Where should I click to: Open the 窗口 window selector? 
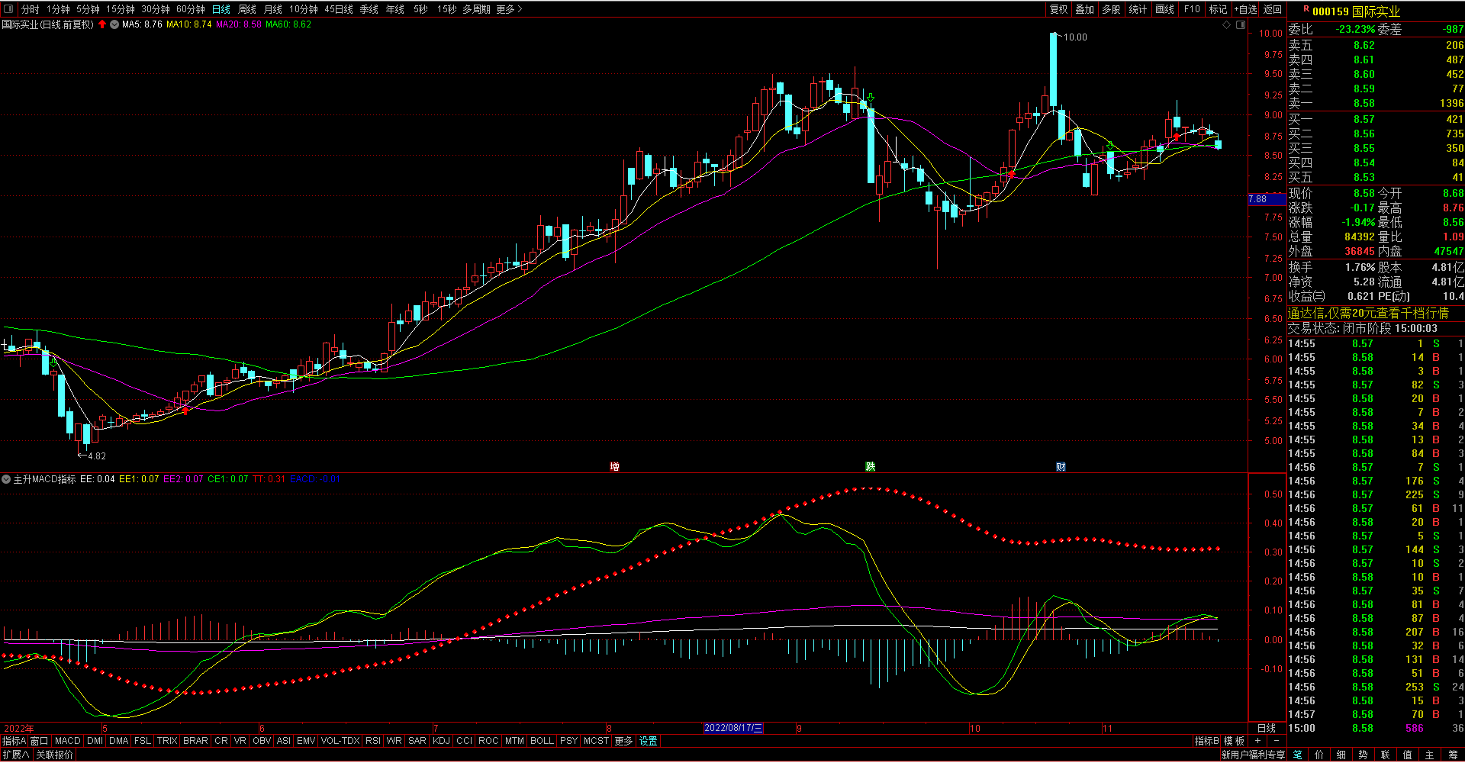click(40, 741)
